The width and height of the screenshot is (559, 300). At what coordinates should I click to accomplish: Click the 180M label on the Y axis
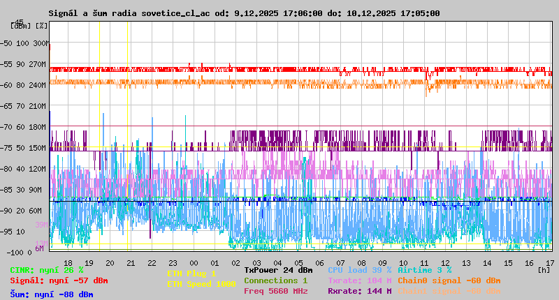[x=38, y=127]
